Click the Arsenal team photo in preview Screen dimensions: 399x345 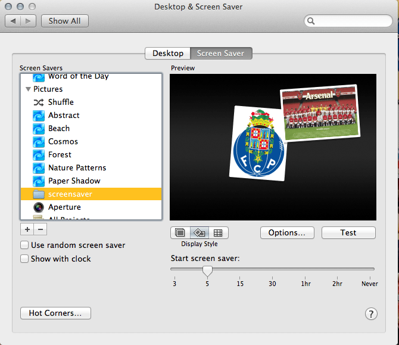(x=320, y=113)
